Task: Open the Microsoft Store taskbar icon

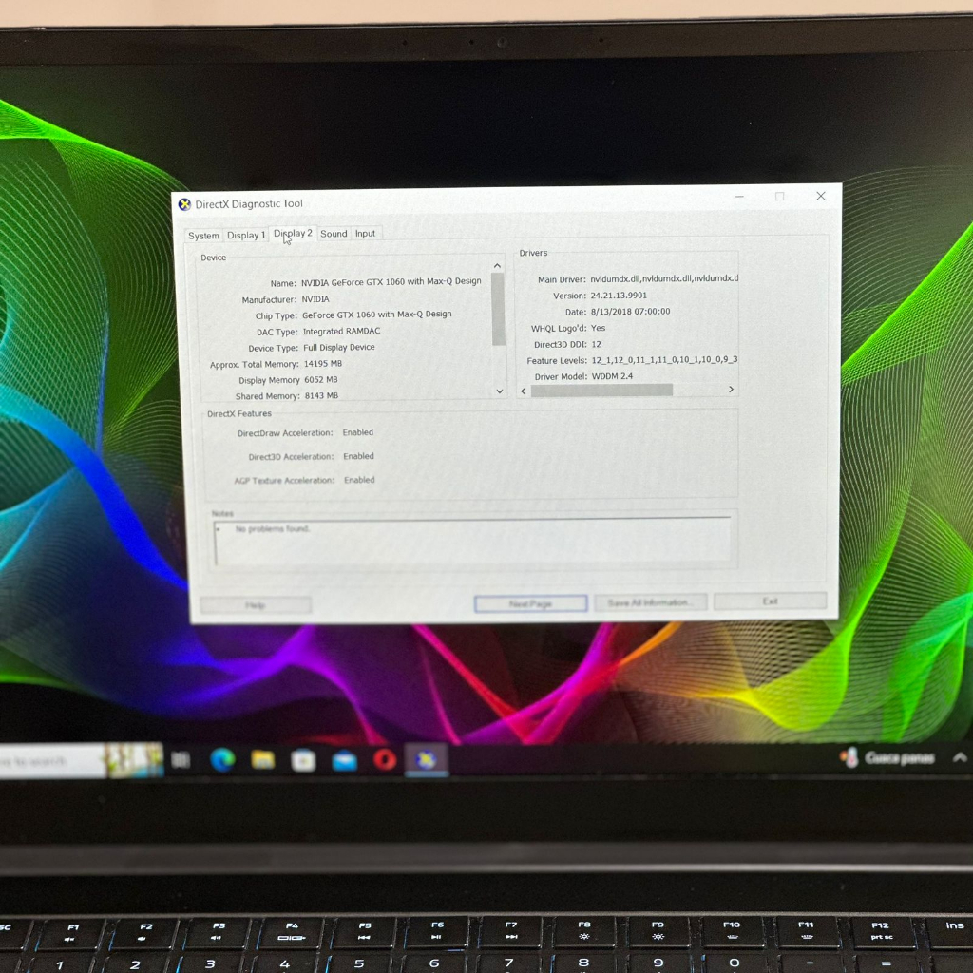Action: coord(303,760)
